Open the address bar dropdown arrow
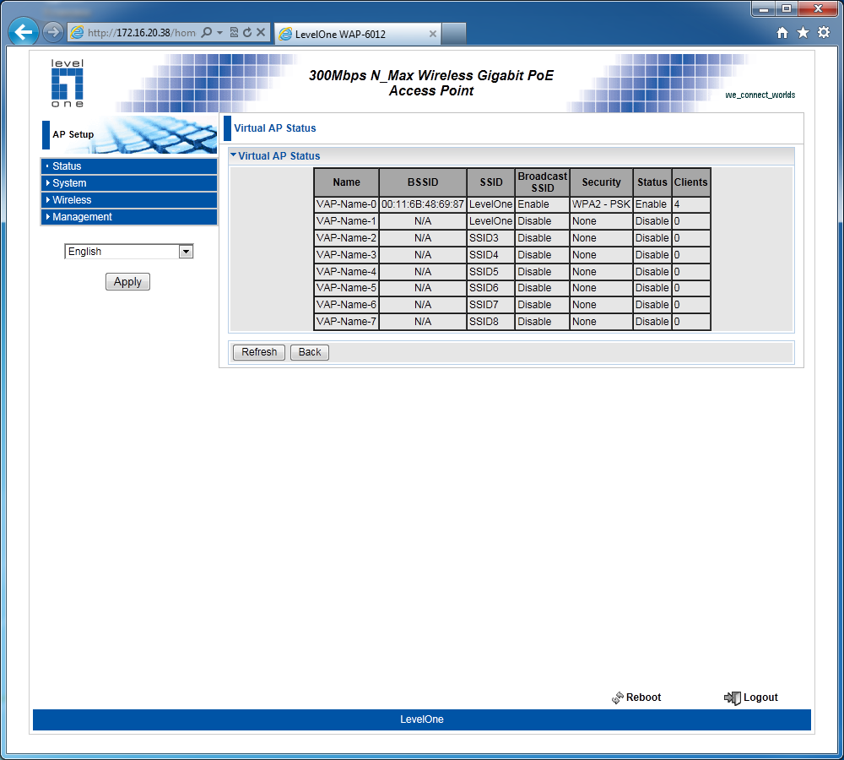844x760 pixels. click(x=219, y=33)
